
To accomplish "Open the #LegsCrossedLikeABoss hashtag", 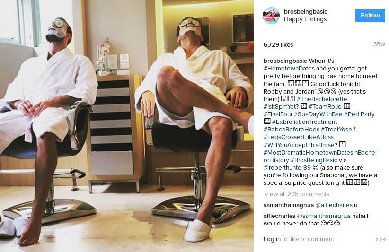I will point(299,137).
